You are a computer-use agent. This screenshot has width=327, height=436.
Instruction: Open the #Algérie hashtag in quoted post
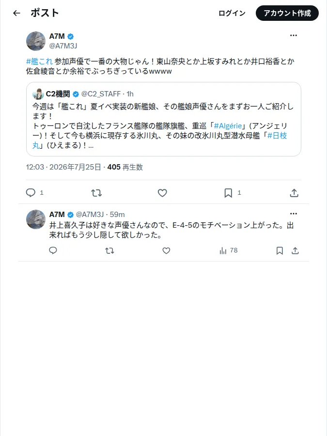point(228,126)
